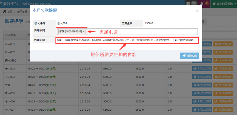Open the bell notifications showing 13
The image size is (237, 115).
(x=204, y=3)
